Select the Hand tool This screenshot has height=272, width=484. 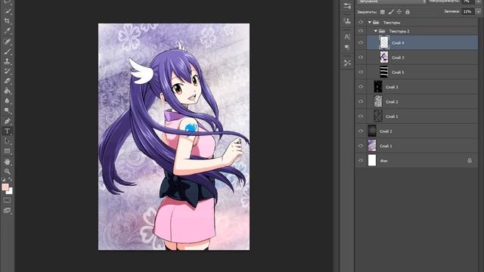pyautogui.click(x=7, y=161)
